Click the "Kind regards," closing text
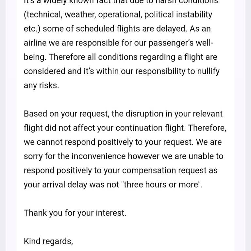This screenshot has height=251, width=251. (48, 242)
